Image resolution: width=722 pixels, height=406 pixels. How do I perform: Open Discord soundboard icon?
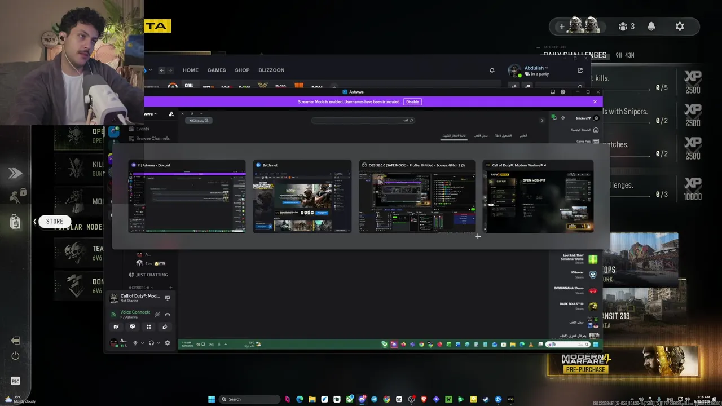[x=165, y=327]
